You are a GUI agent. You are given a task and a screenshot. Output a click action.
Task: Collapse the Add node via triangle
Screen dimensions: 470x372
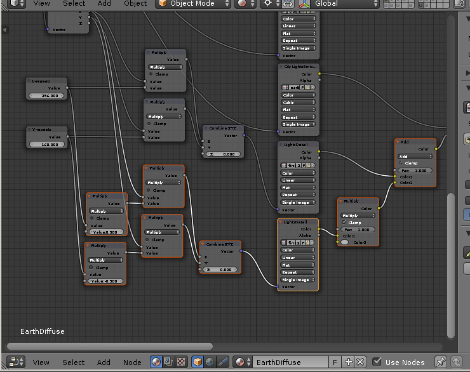(x=398, y=142)
